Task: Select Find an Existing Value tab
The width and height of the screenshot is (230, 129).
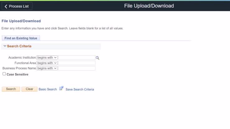Action: pos(21,38)
